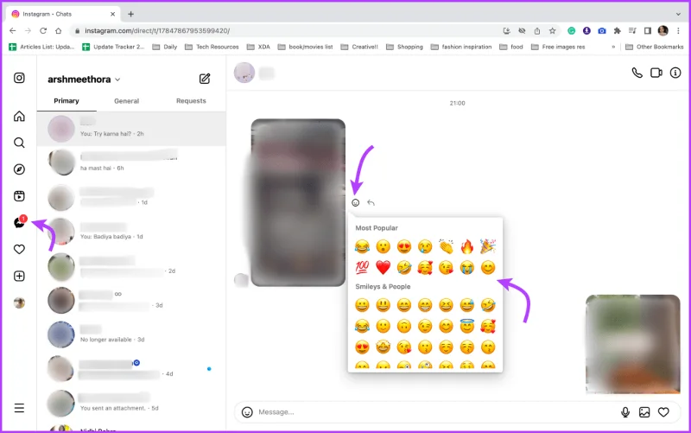
Task: Go to browser home page
Action: click(x=58, y=30)
